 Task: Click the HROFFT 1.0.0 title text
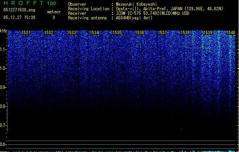point(30,3)
